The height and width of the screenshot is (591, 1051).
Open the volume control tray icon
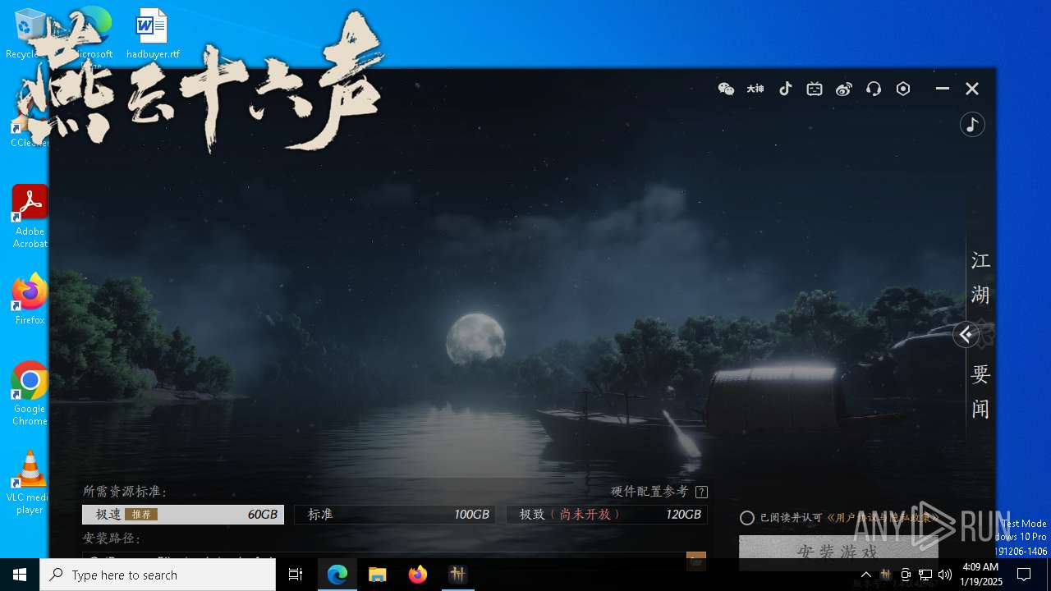point(945,575)
